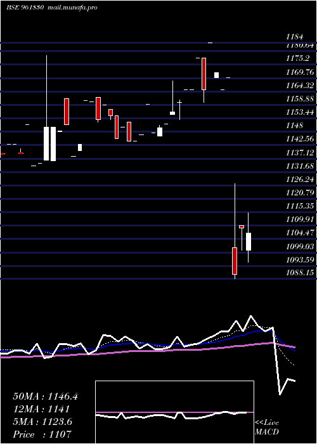Click the tall red candle below 1175.2
The image size is (317, 444).
(x=204, y=74)
